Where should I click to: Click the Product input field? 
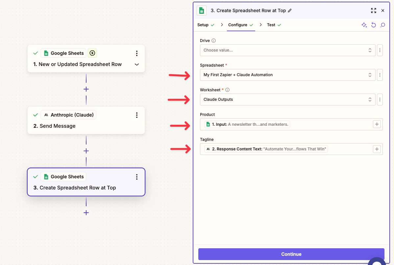291,124
